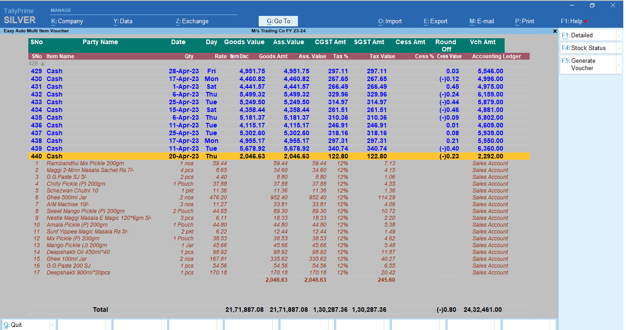Open the P: Print menu

point(525,21)
